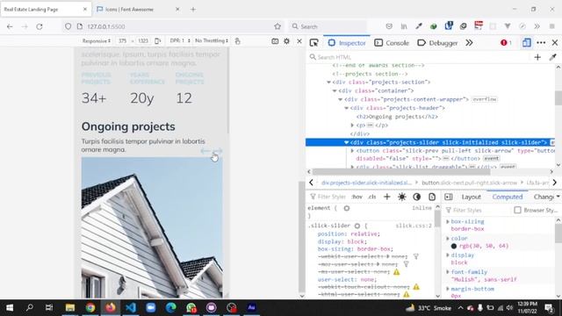The width and height of the screenshot is (562, 316).
Task: Expand the color computed property
Action: coord(448,239)
